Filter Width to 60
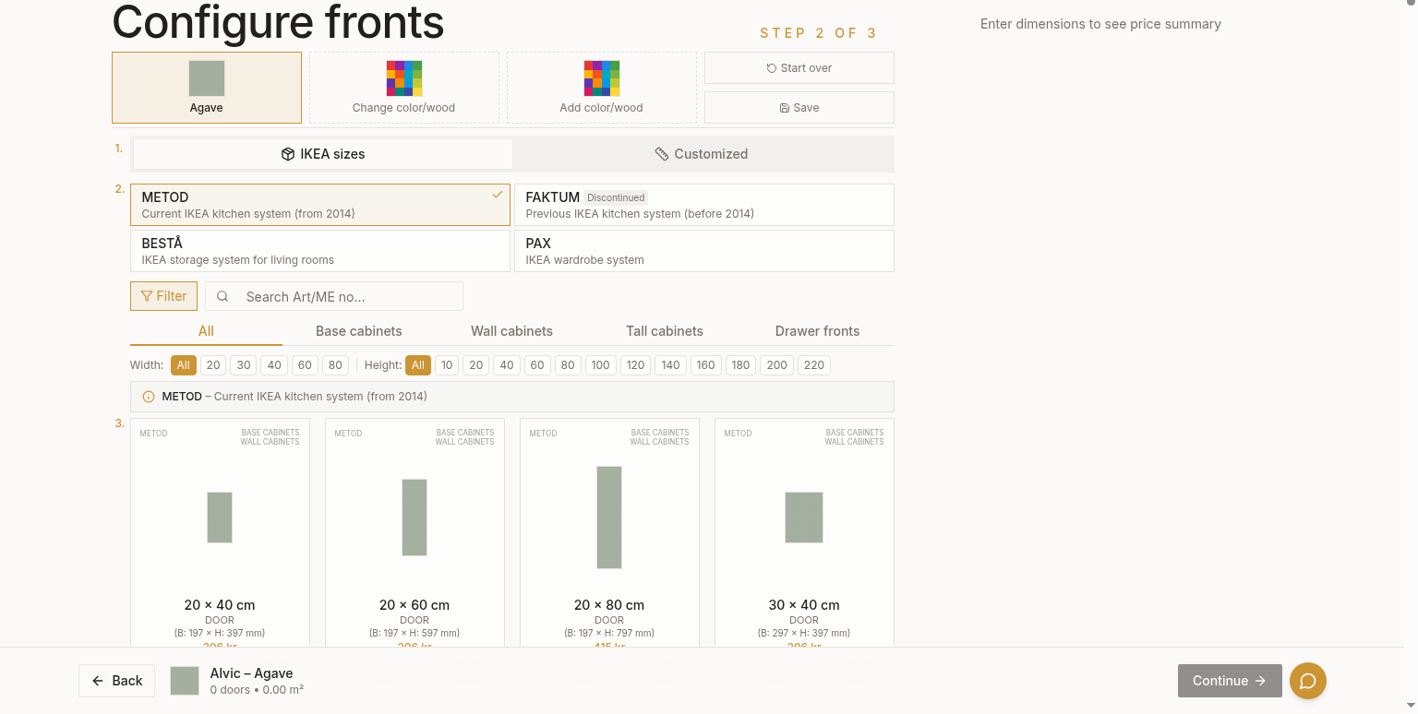The height and width of the screenshot is (714, 1418). [305, 365]
